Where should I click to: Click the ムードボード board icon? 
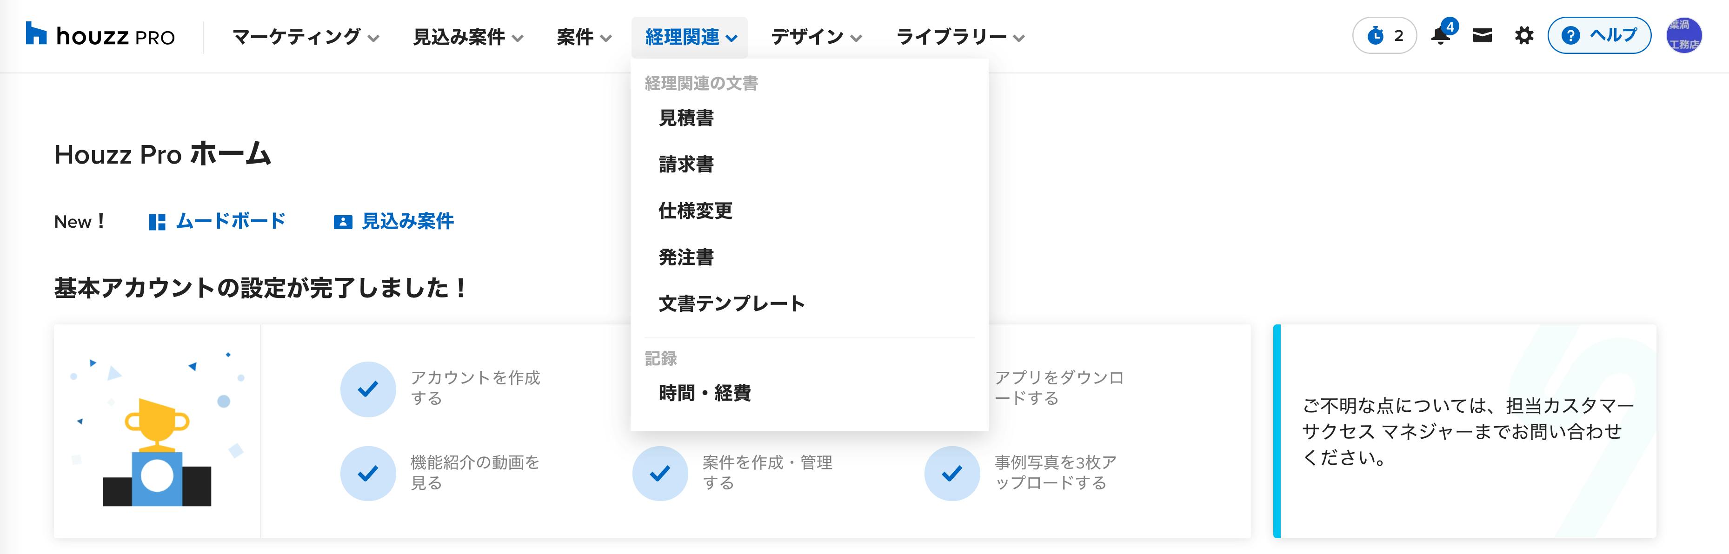click(156, 222)
